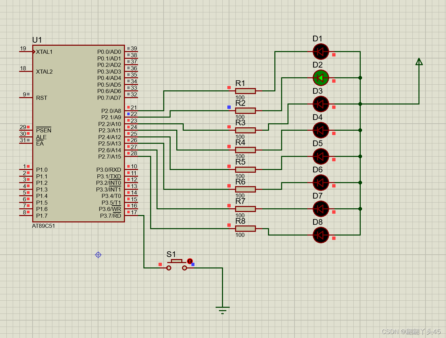Click the U1 reference label

pos(37,40)
